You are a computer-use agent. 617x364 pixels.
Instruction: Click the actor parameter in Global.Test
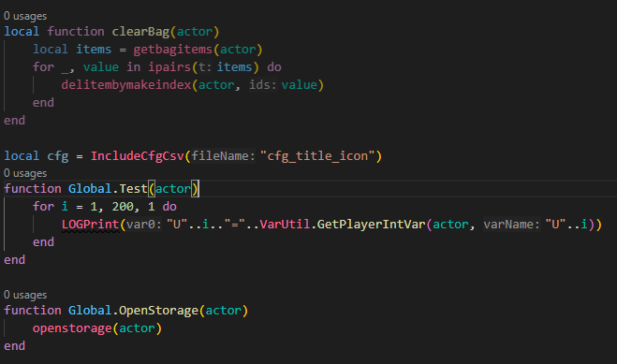173,189
